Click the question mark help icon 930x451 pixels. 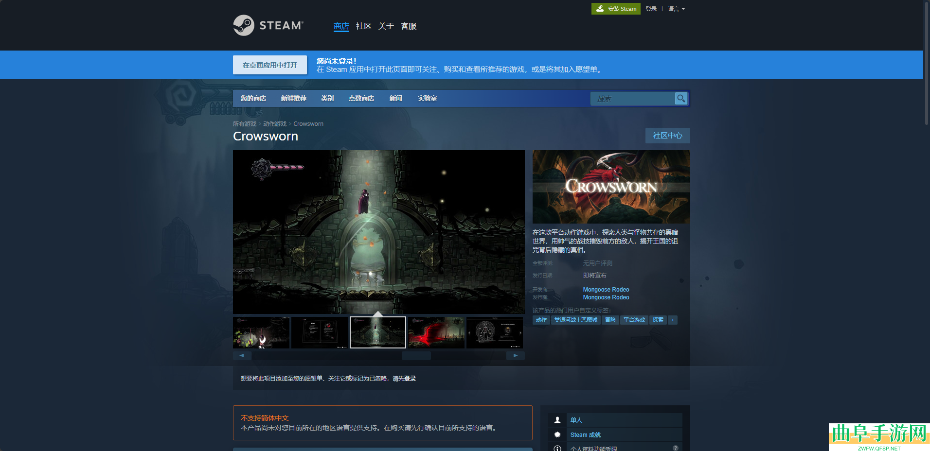676,448
